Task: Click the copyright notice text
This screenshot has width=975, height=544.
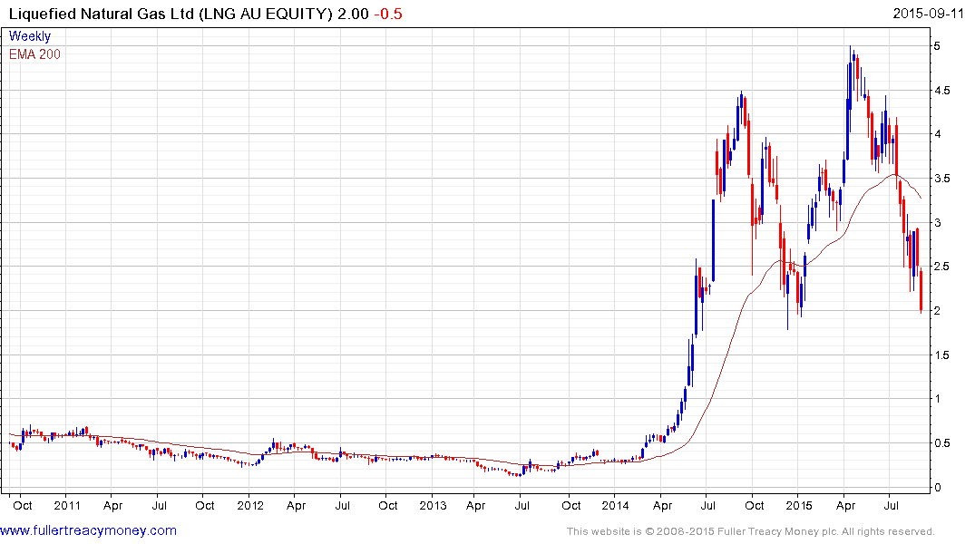Action: (751, 531)
